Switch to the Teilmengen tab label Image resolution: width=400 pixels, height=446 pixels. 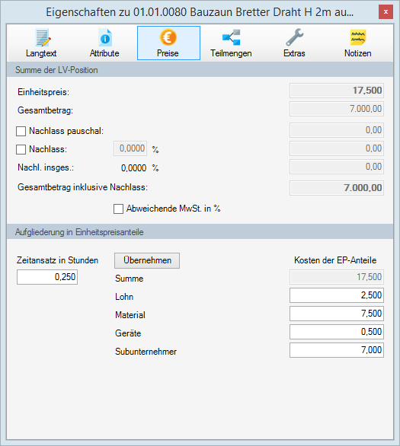pyautogui.click(x=231, y=53)
